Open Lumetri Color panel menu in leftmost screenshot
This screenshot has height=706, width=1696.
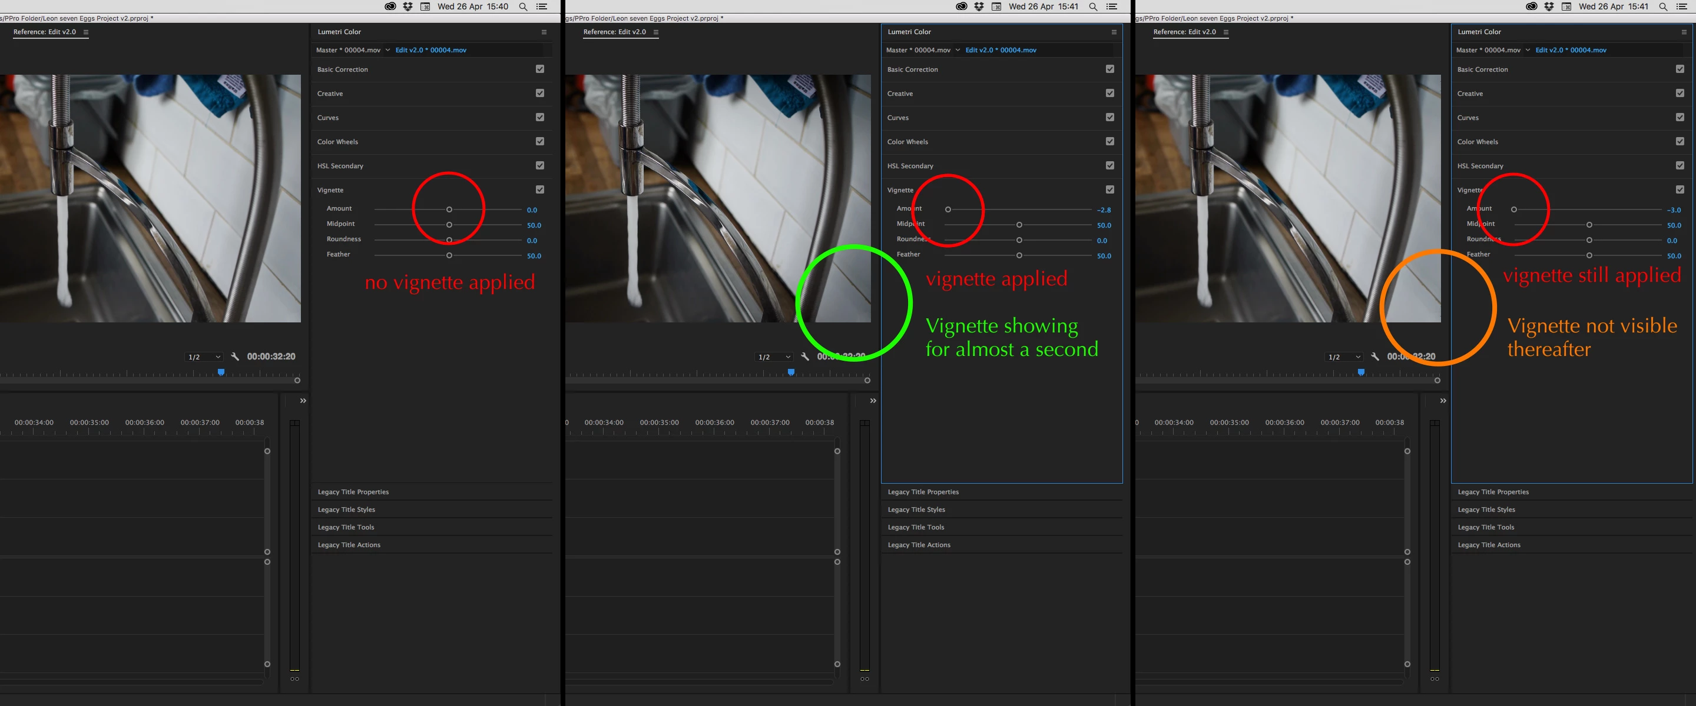544,32
